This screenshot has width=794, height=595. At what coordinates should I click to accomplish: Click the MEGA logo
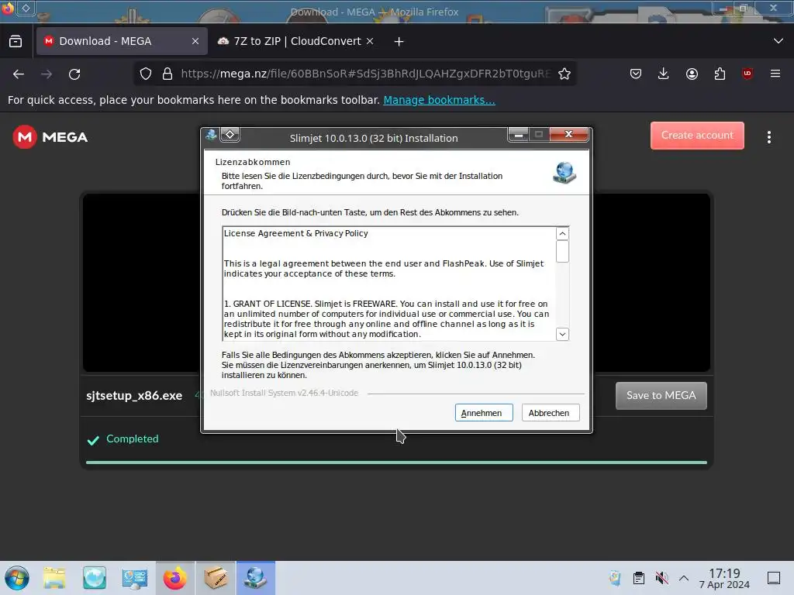pos(50,137)
